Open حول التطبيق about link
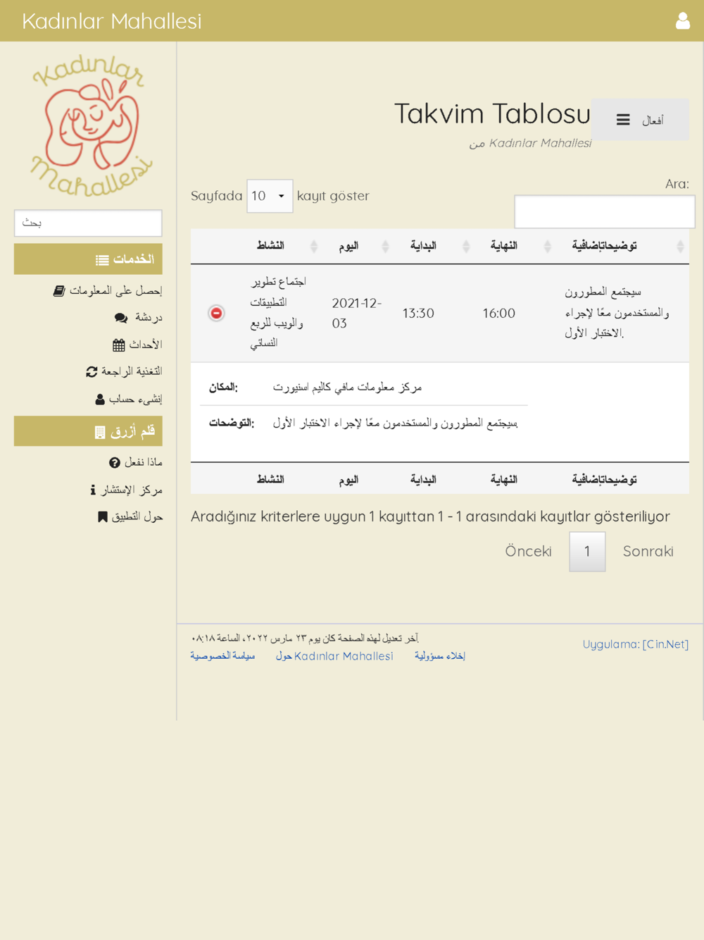This screenshot has width=704, height=940. (x=130, y=517)
